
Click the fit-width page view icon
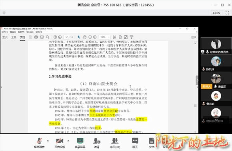pyautogui.click(x=114, y=37)
